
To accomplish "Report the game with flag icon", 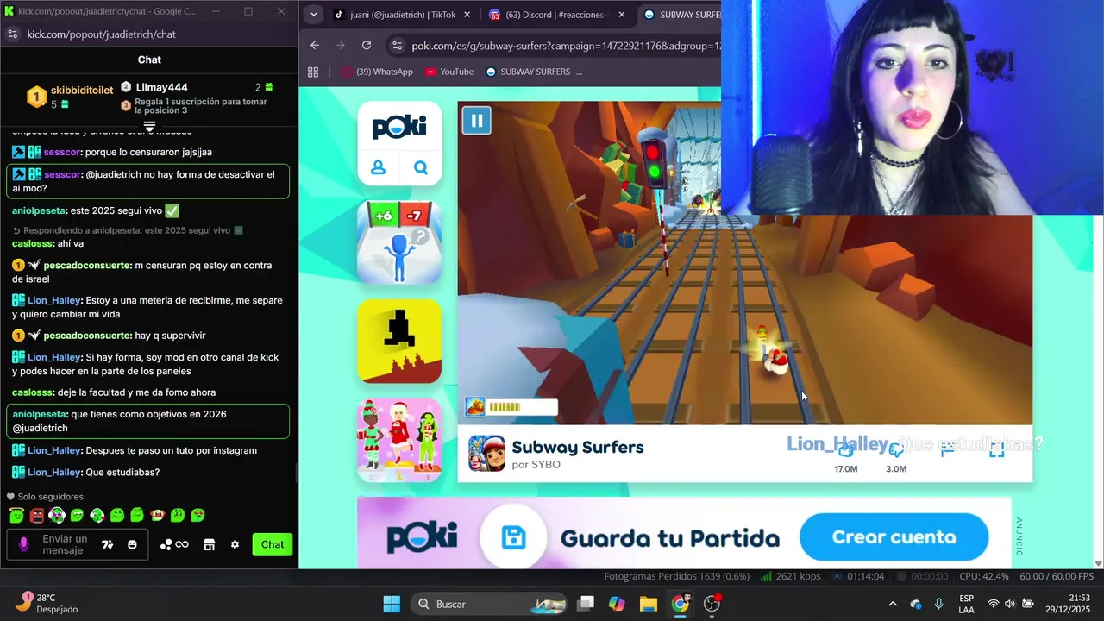I will coord(947,449).
